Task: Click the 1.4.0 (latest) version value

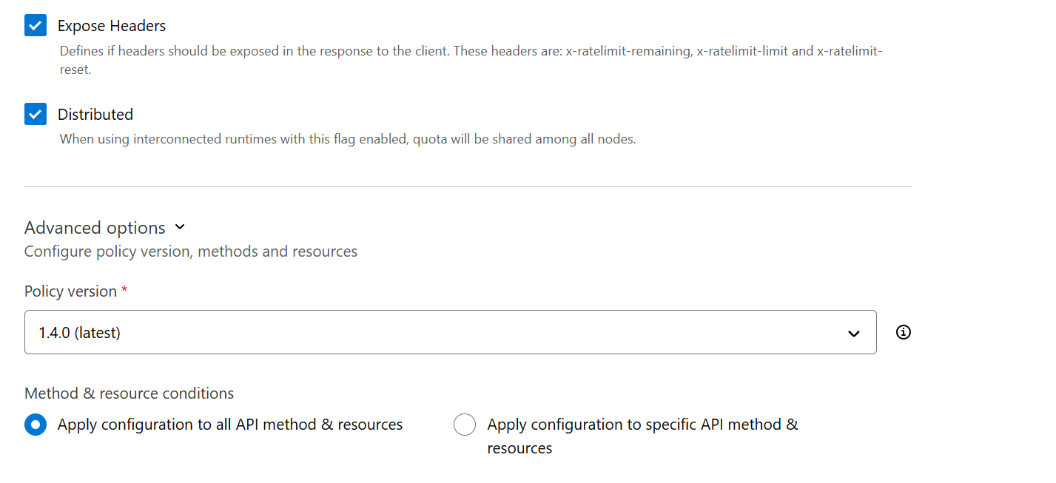Action: 80,333
